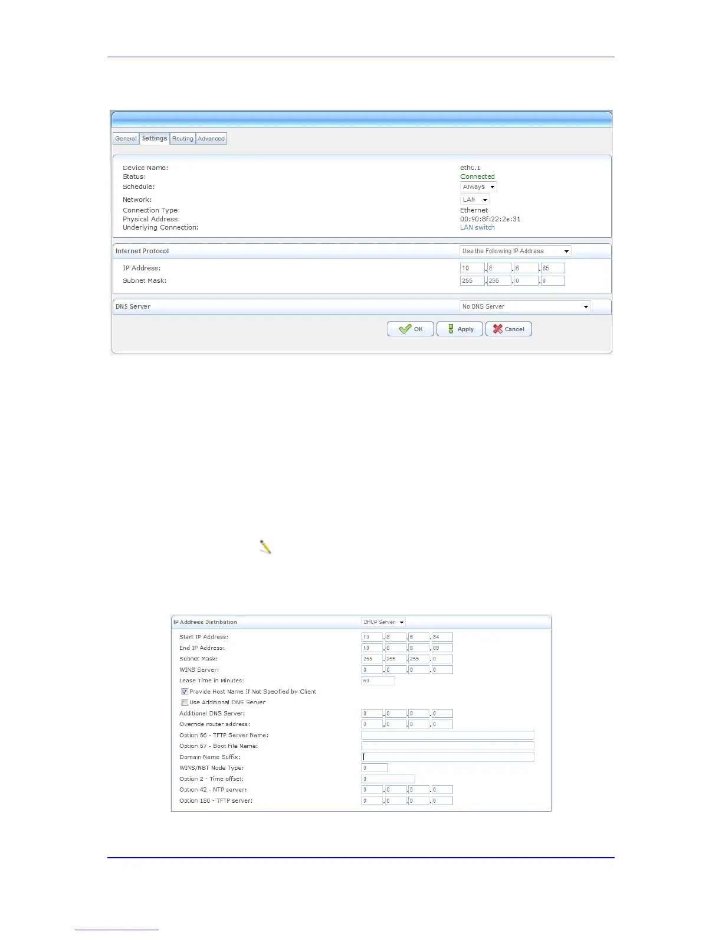Cancel changes with the Cancel button
The height and width of the screenshot is (935, 722).
pyautogui.click(x=508, y=329)
